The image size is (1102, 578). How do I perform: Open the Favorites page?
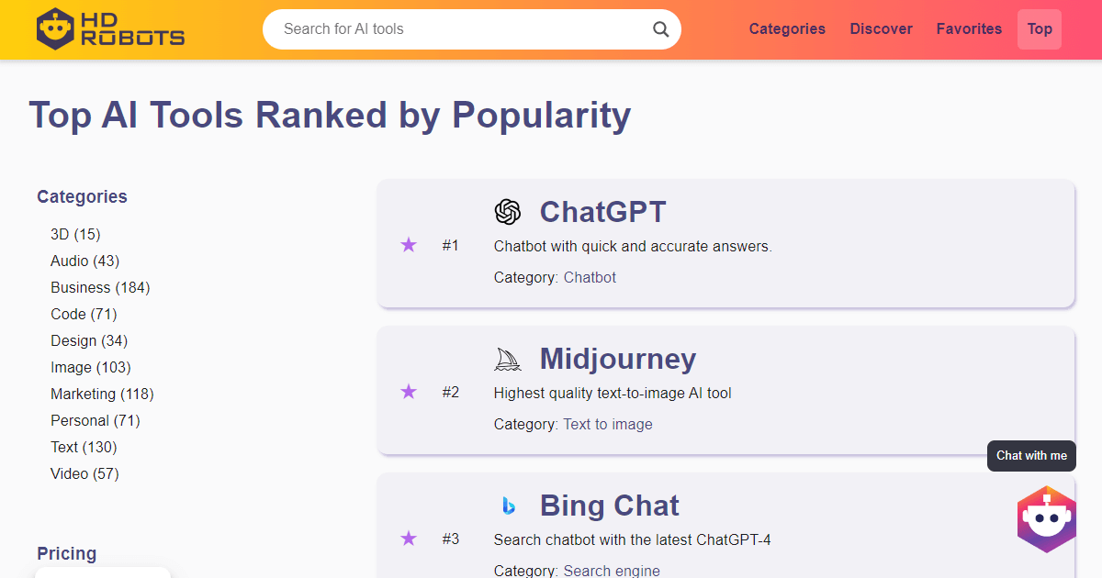click(x=969, y=29)
